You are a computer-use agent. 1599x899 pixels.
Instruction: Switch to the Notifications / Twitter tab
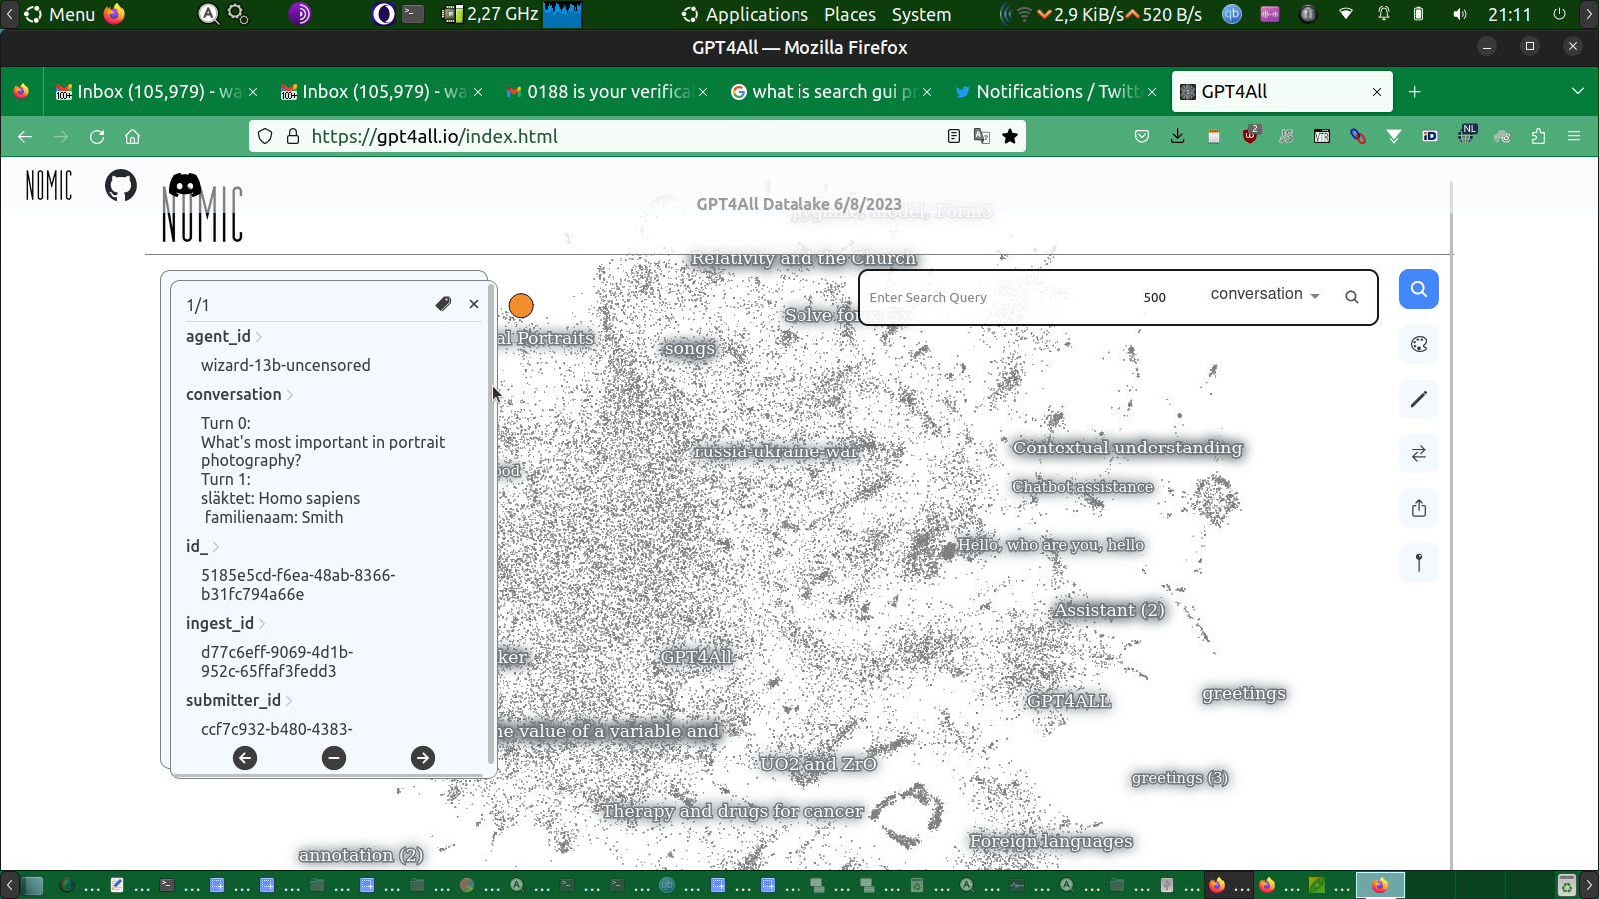[1057, 92]
